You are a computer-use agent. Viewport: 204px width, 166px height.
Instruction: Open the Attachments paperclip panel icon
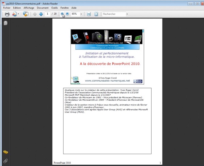pos(5,161)
